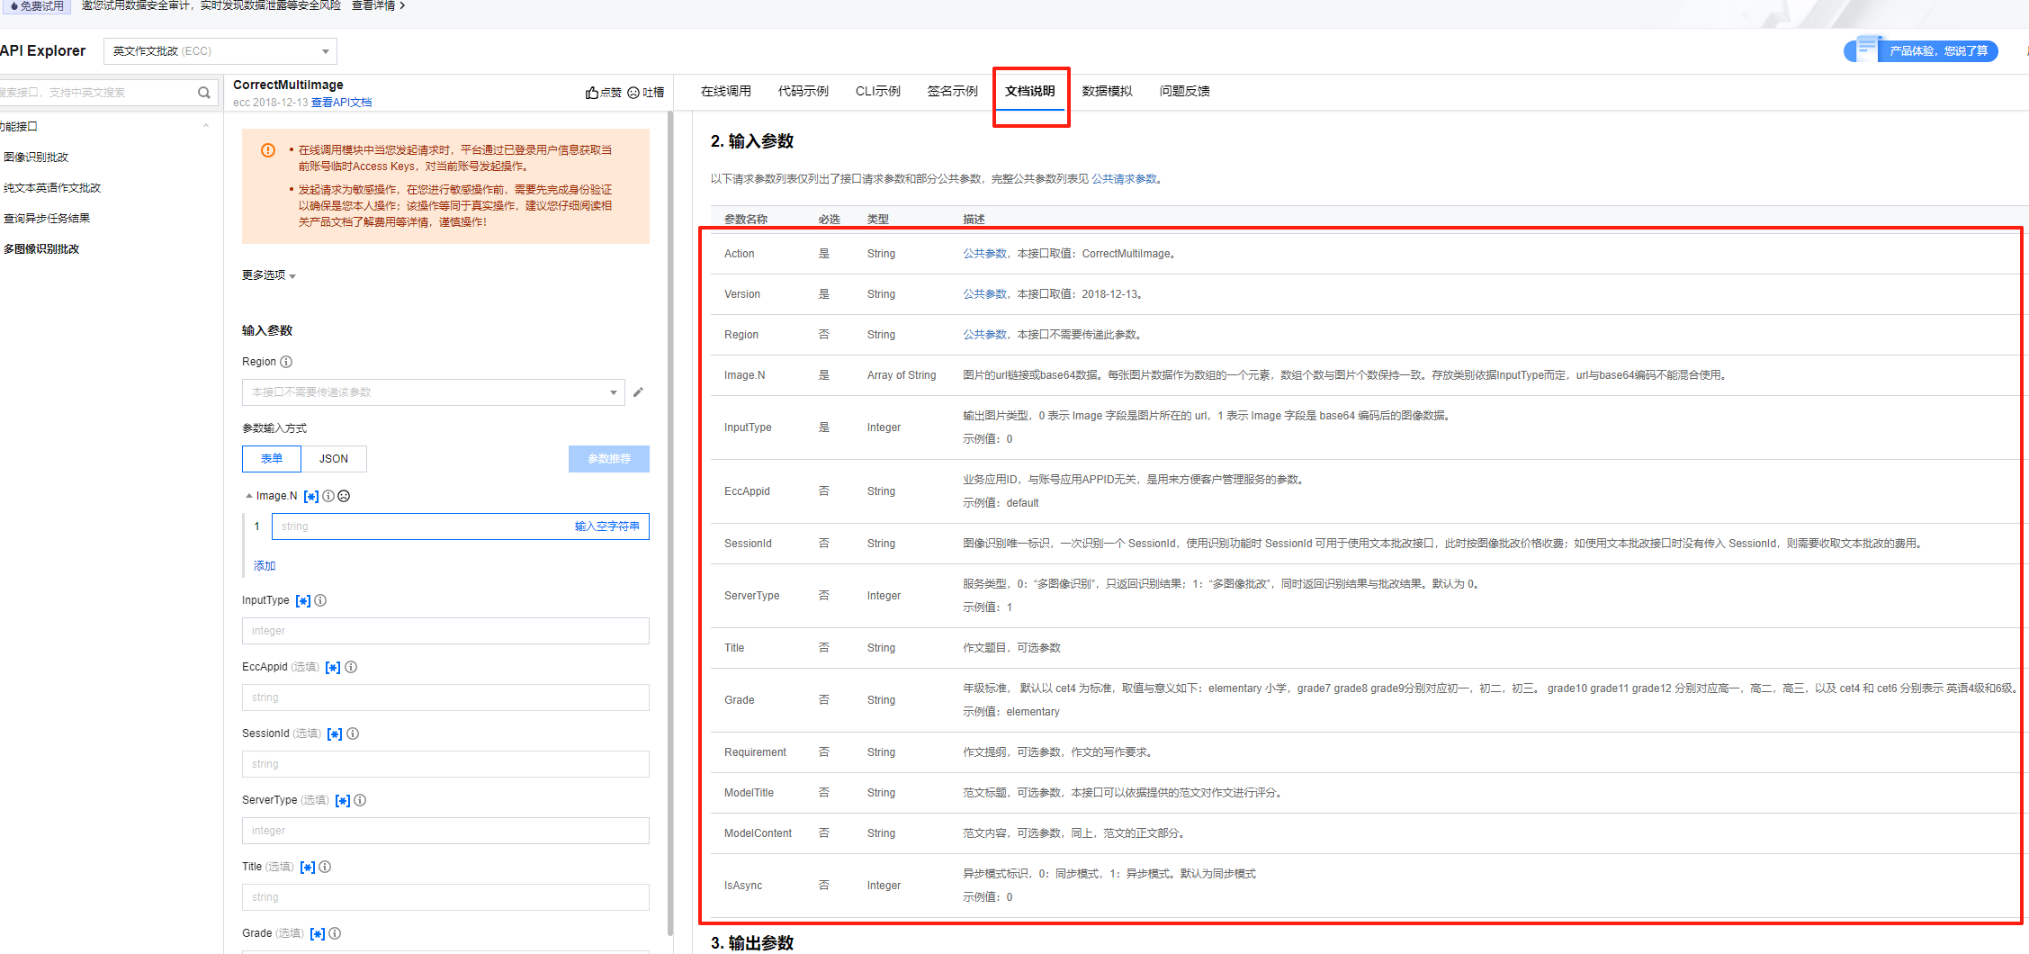Click the sad-face icon next to Image.N
Image resolution: width=2029 pixels, height=954 pixels.
coord(344,496)
